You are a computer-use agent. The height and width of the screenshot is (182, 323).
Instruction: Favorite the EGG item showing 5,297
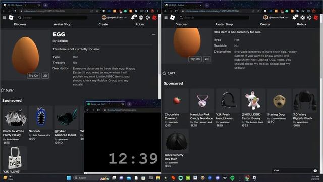3,90
